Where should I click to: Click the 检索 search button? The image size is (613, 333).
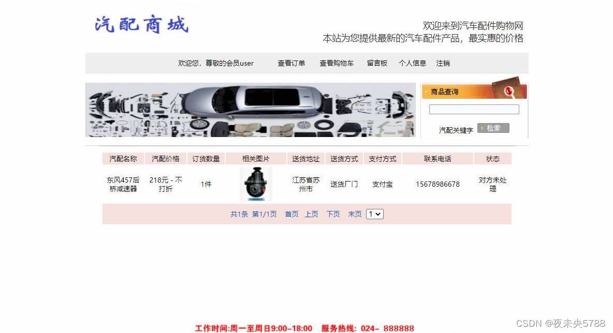(493, 128)
